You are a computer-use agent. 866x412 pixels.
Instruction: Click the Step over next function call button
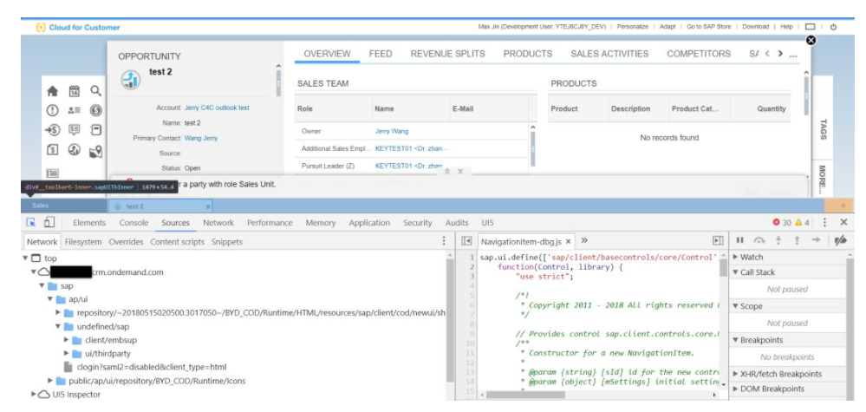point(759,240)
